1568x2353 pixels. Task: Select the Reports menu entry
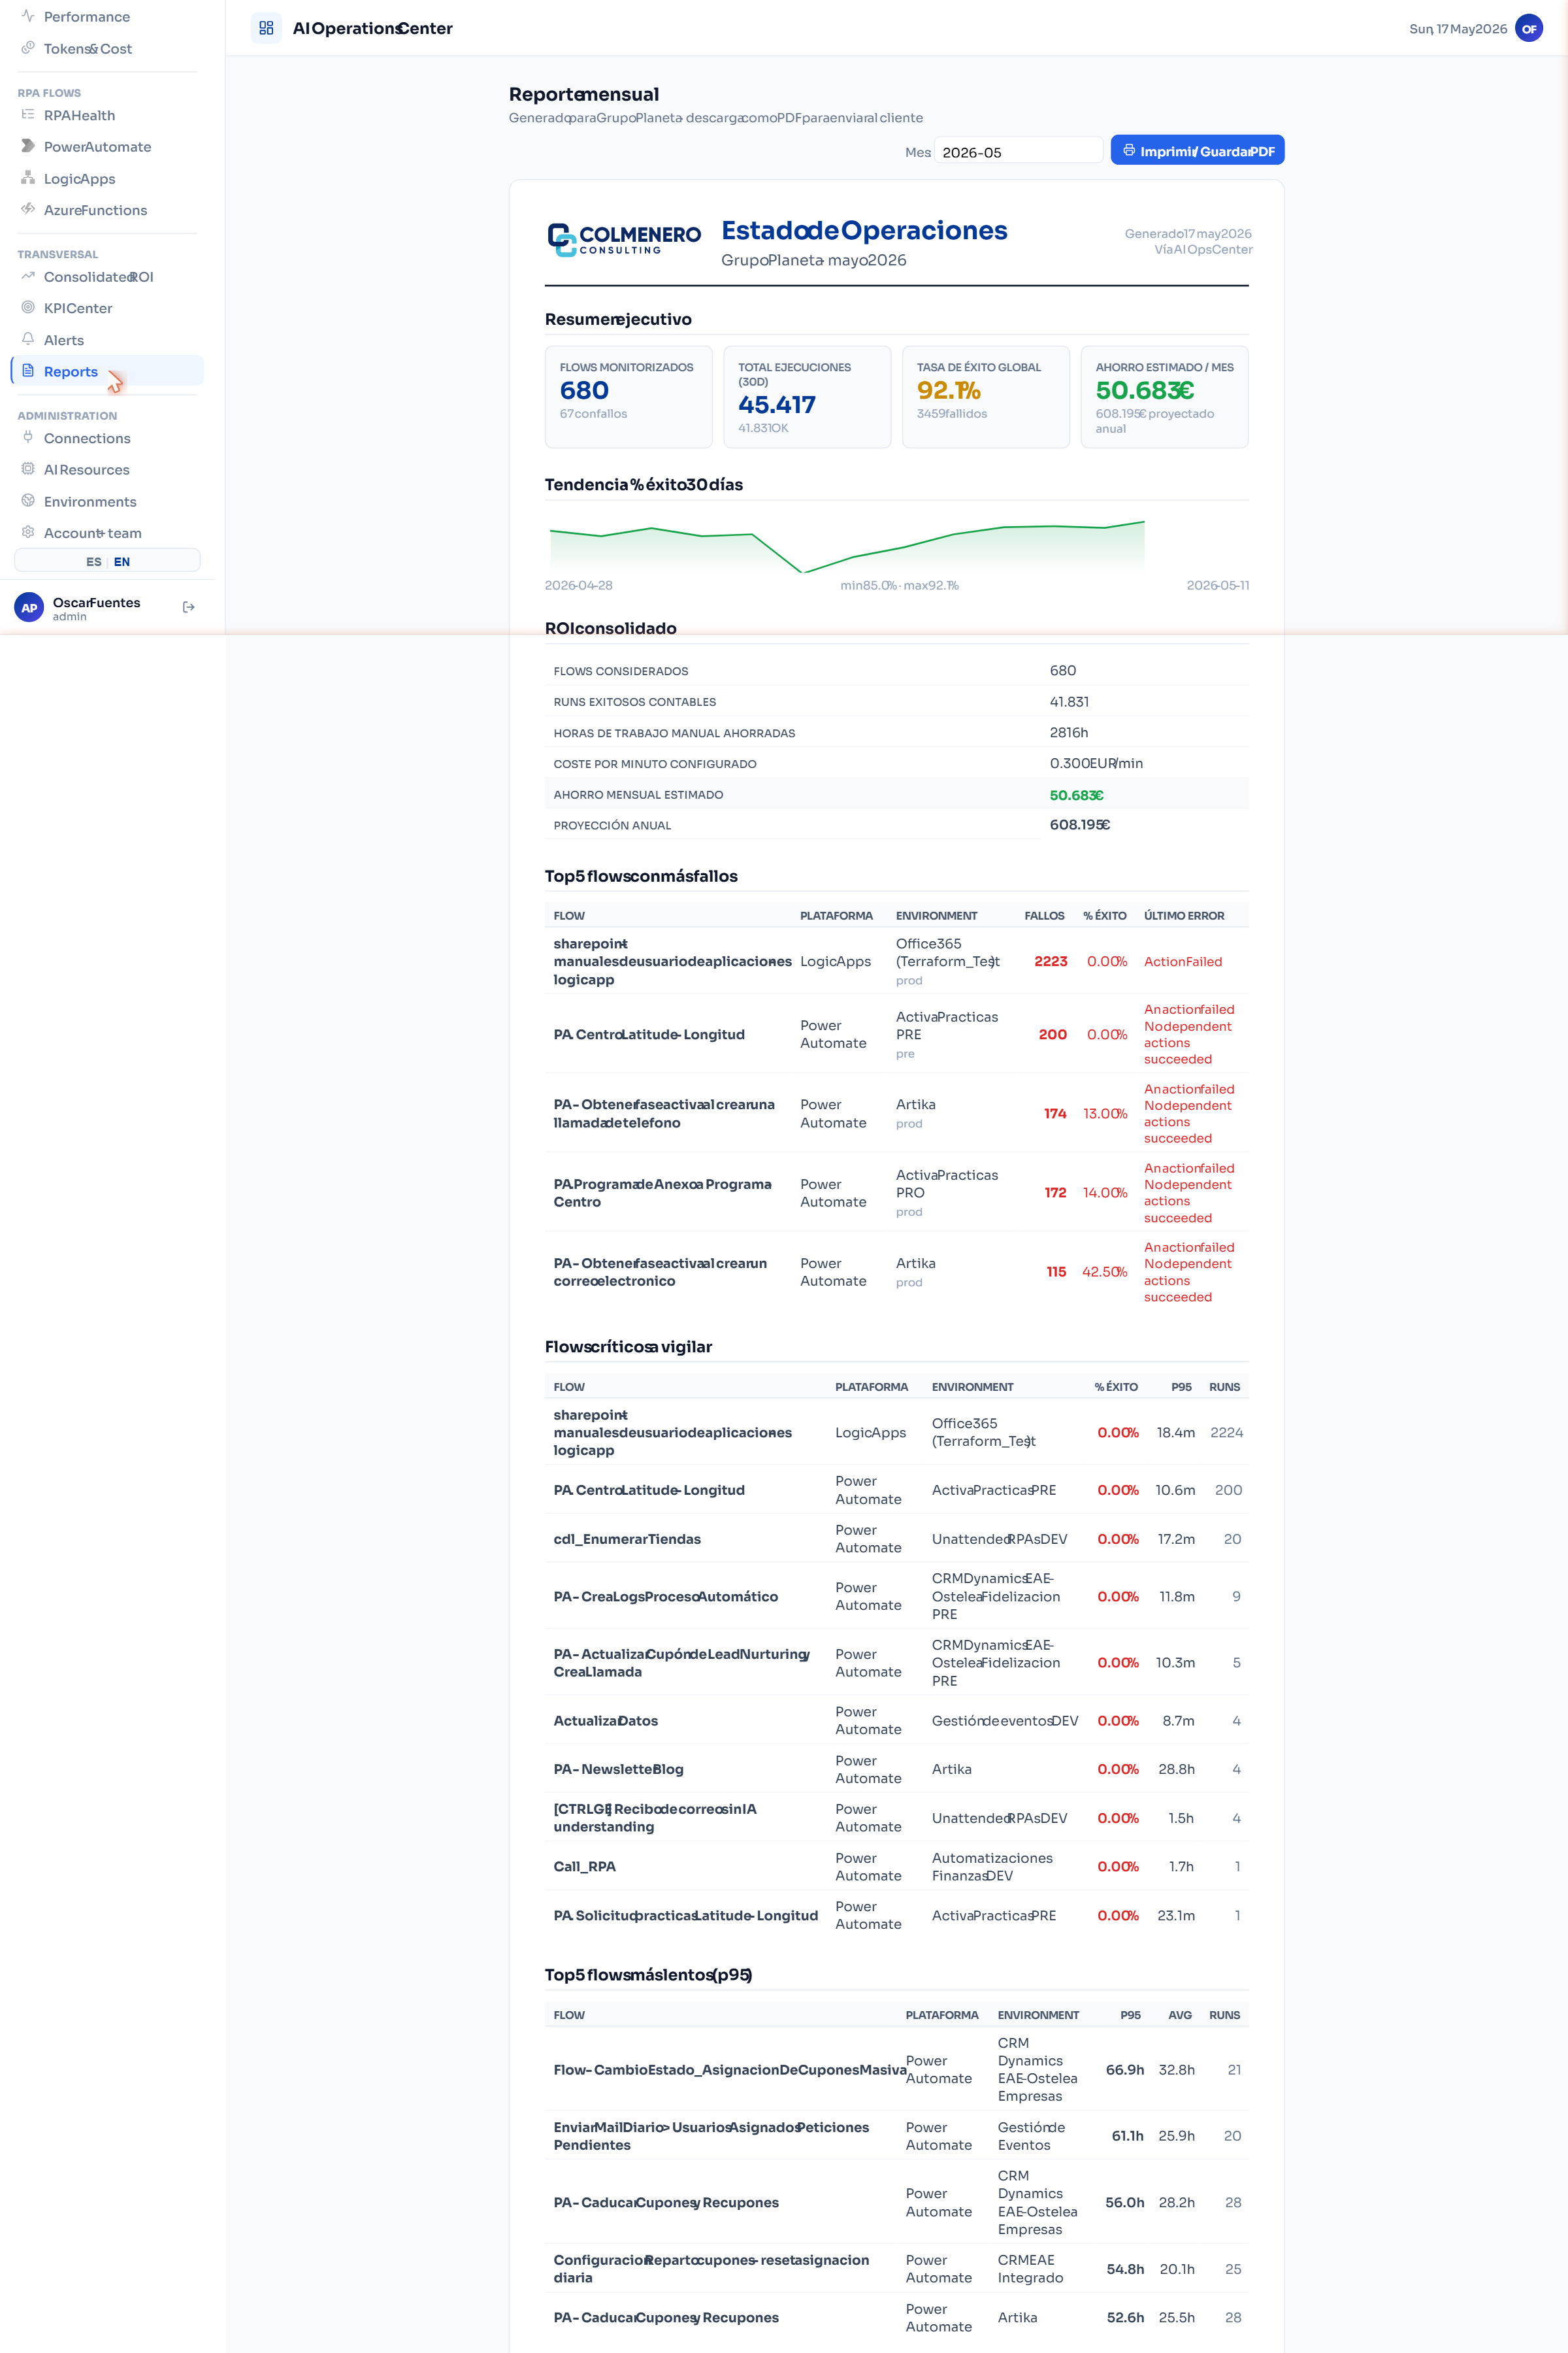(x=108, y=371)
